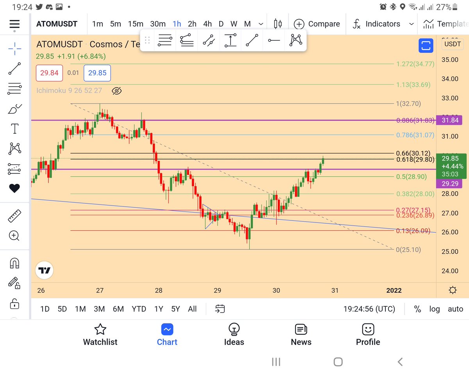The width and height of the screenshot is (469, 375).
Task: Open the long position forecasting tool
Action: (x=14, y=169)
